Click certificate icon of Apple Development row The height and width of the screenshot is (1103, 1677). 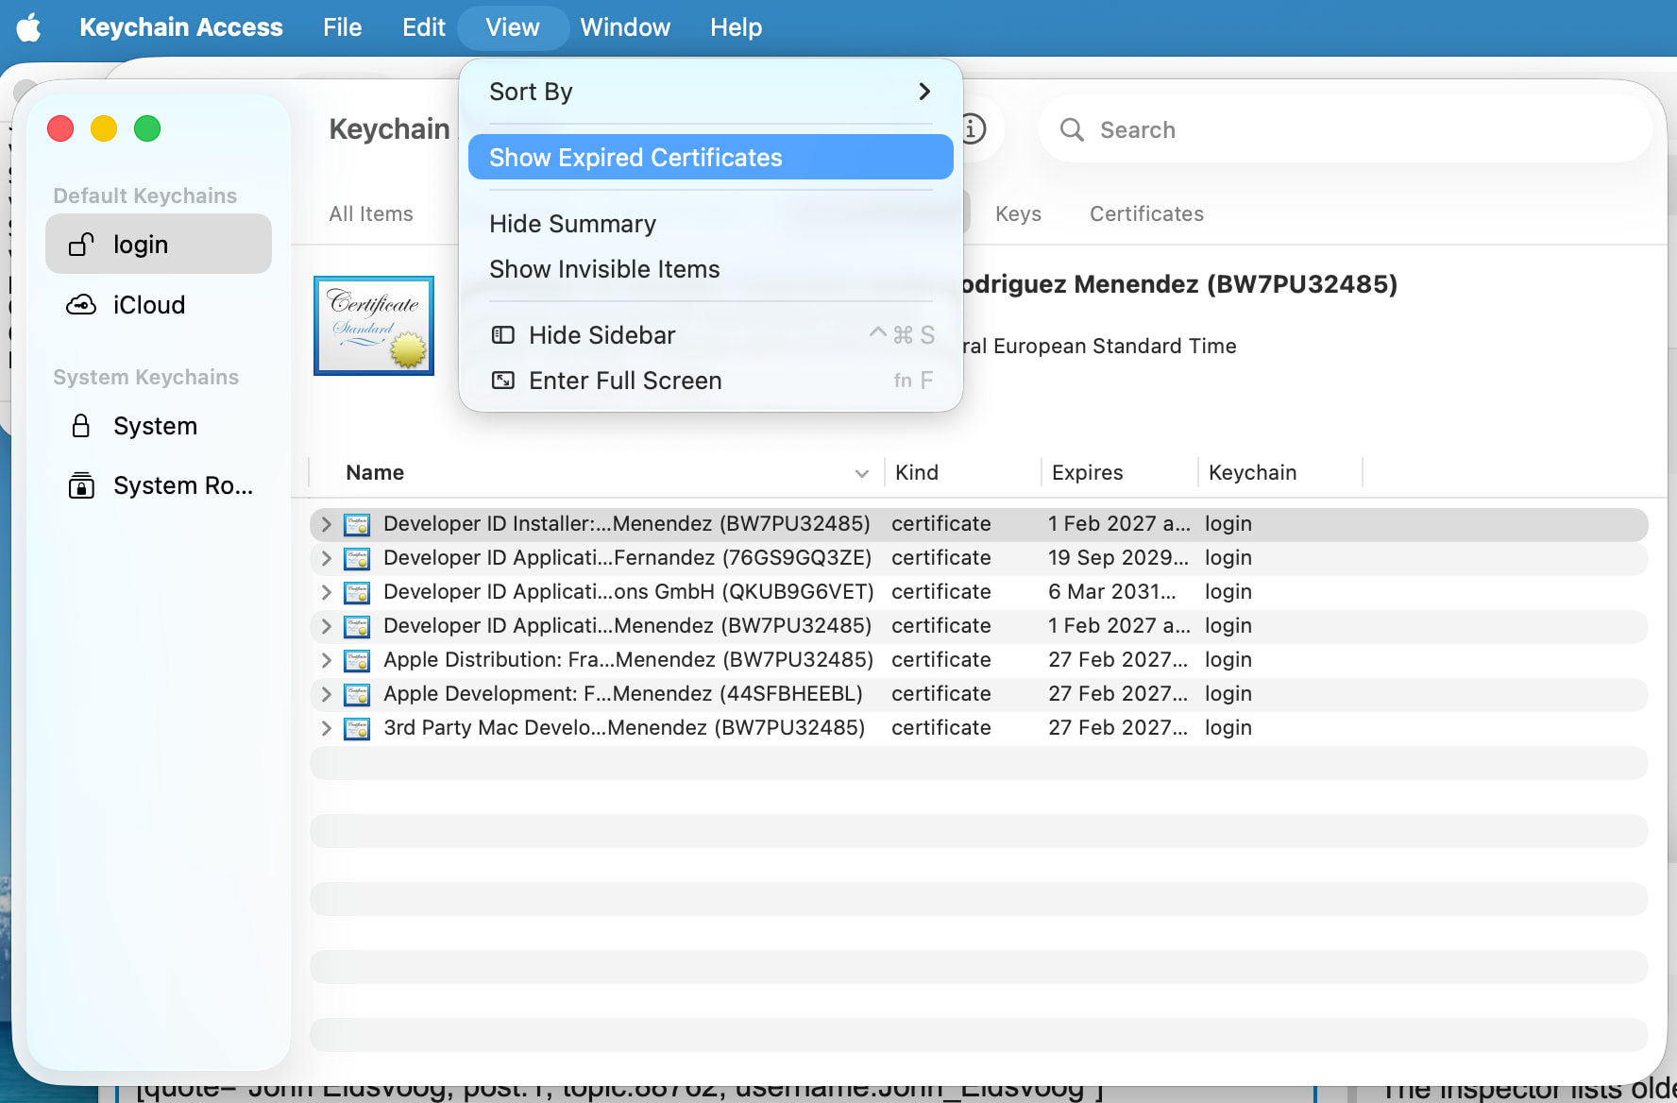click(357, 694)
